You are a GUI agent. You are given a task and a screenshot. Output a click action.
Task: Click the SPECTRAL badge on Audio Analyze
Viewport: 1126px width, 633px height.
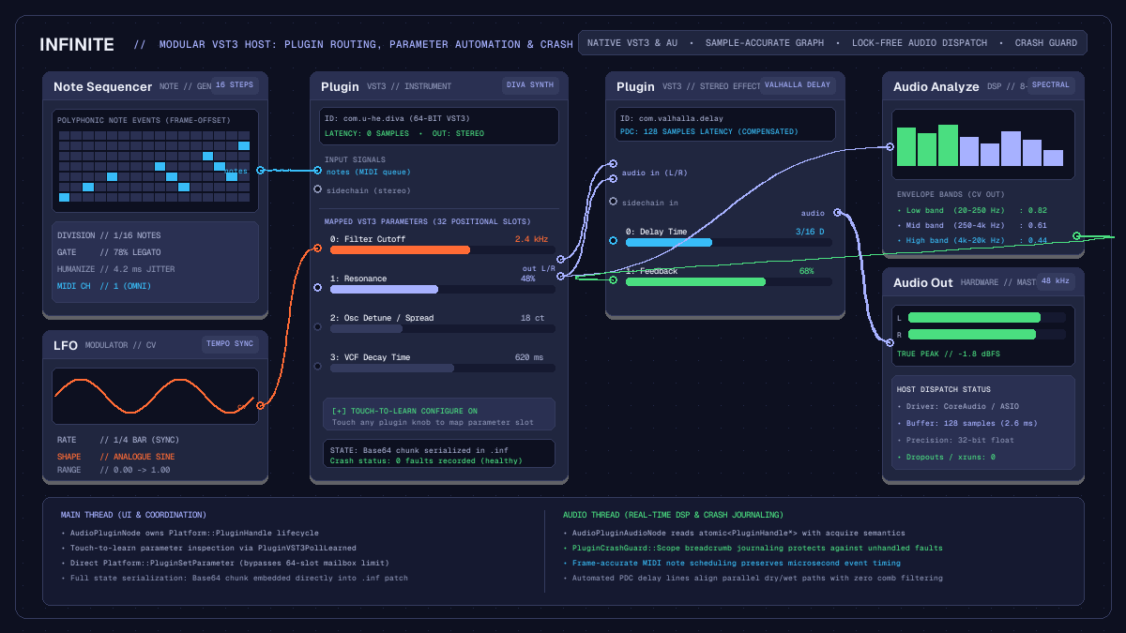pos(1050,85)
